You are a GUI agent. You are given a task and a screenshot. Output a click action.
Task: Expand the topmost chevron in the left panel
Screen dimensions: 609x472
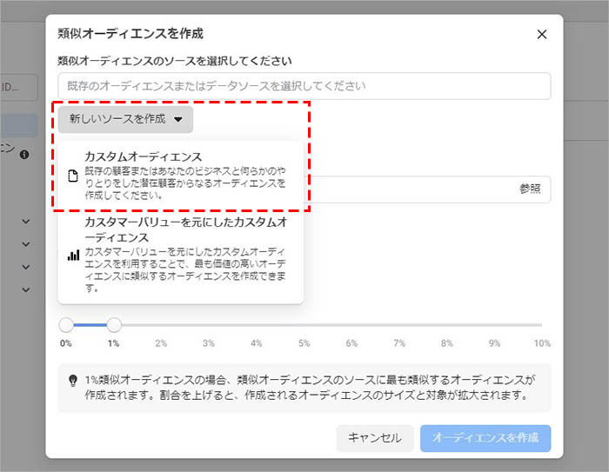tap(25, 222)
